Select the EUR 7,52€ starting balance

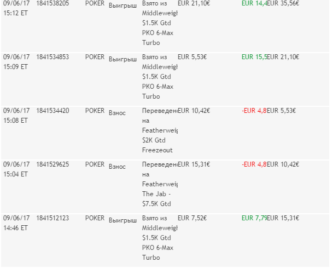[194, 218]
